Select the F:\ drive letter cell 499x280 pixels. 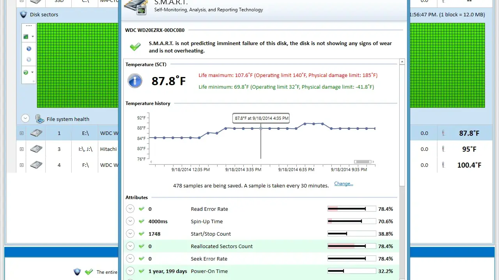(85, 165)
